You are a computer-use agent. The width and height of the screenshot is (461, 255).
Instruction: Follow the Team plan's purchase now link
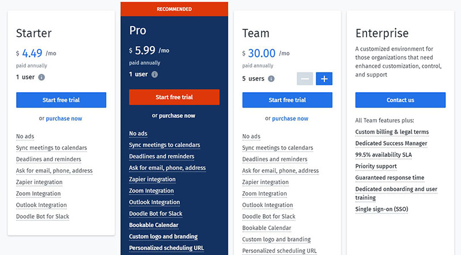pos(290,119)
